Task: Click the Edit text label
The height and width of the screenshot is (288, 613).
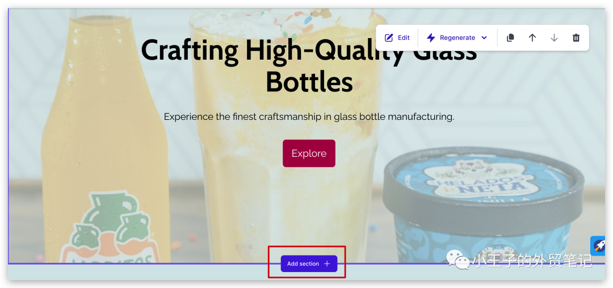Action: point(404,37)
